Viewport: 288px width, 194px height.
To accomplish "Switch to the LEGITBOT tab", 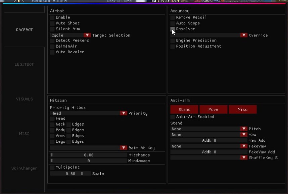I will [24, 64].
